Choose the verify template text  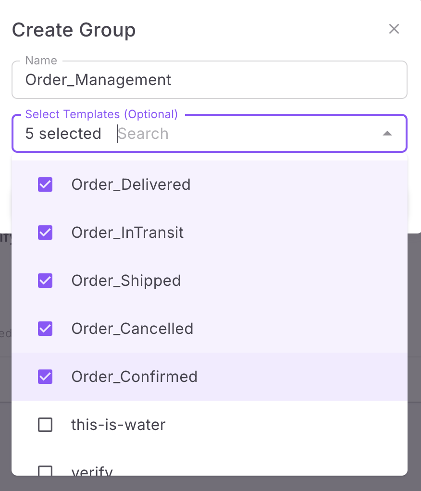click(x=92, y=471)
